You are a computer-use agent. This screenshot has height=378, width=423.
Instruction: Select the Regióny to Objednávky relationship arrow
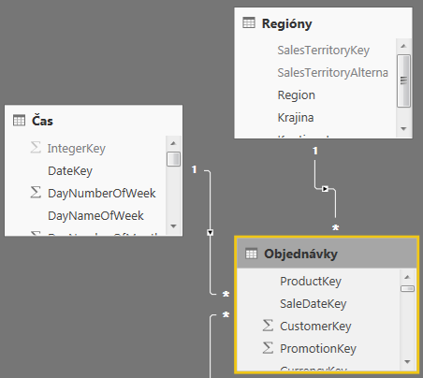tap(325, 189)
